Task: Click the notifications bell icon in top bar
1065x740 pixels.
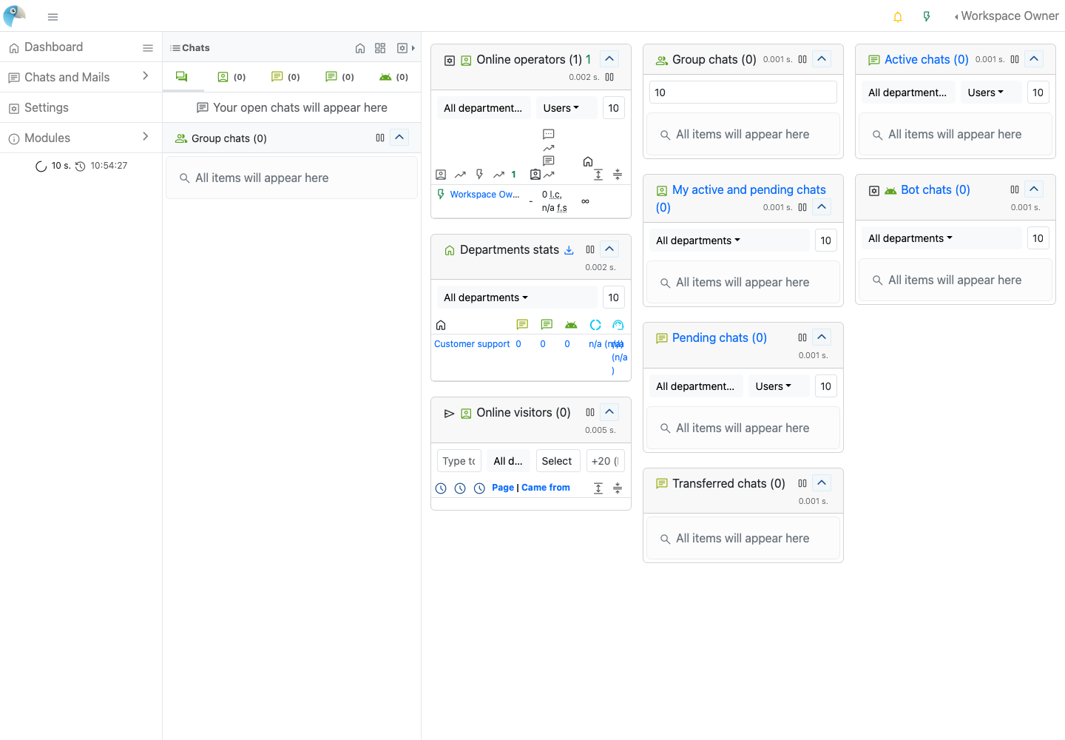Action: (x=898, y=16)
